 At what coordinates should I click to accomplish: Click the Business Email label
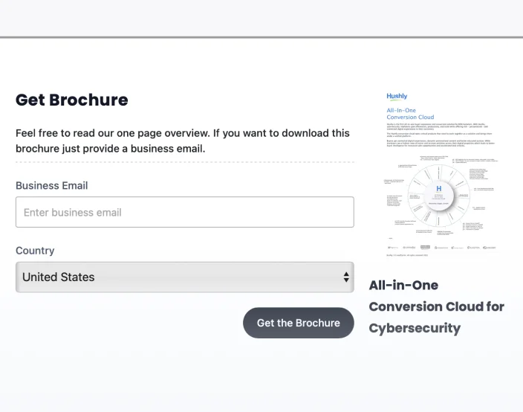pos(51,185)
